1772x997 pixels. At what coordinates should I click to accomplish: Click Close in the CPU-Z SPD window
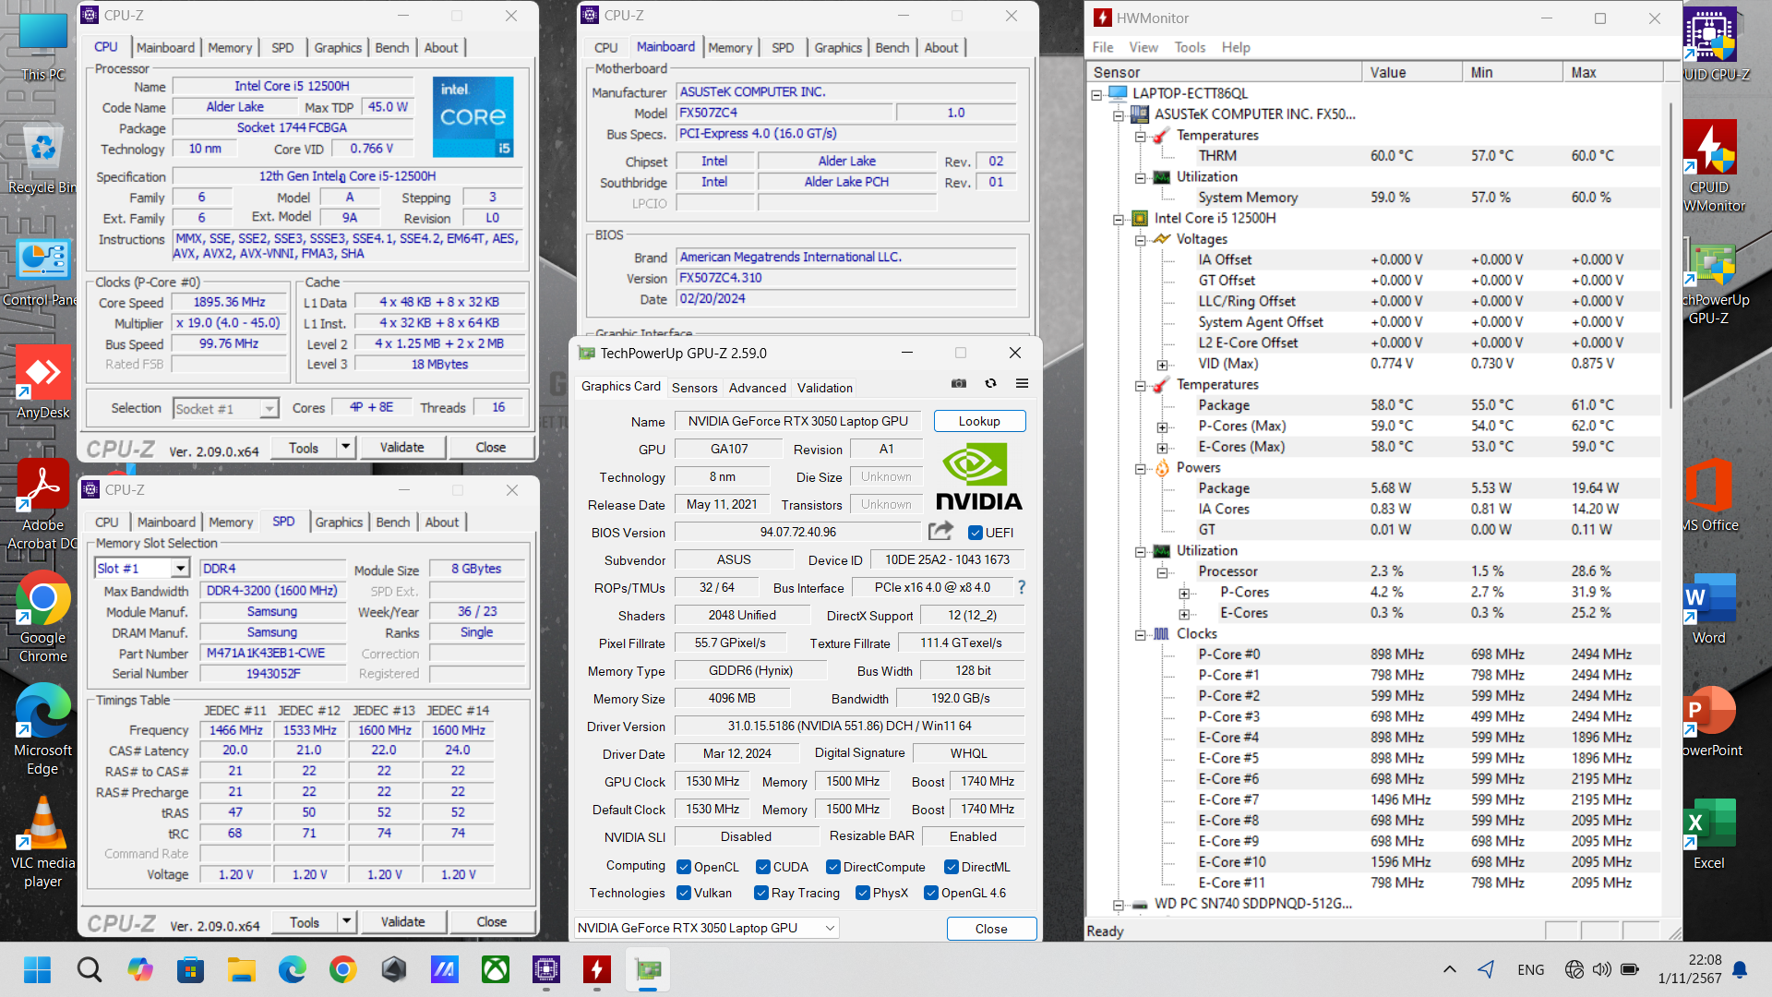pyautogui.click(x=491, y=921)
